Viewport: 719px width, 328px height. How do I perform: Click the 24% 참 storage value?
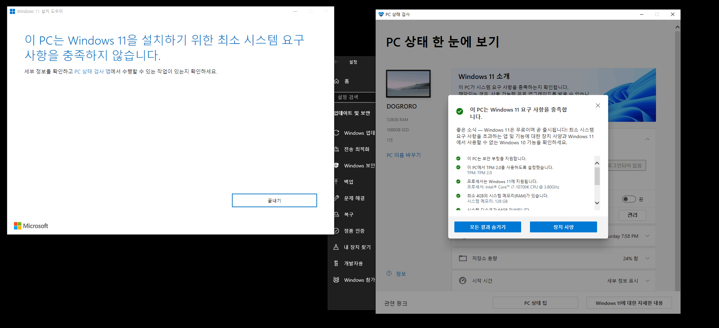[630, 259]
